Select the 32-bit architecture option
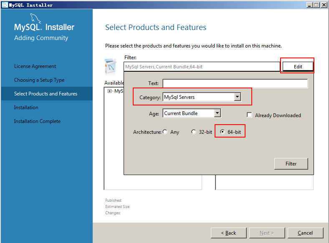This screenshot has height=243, width=329. point(194,132)
